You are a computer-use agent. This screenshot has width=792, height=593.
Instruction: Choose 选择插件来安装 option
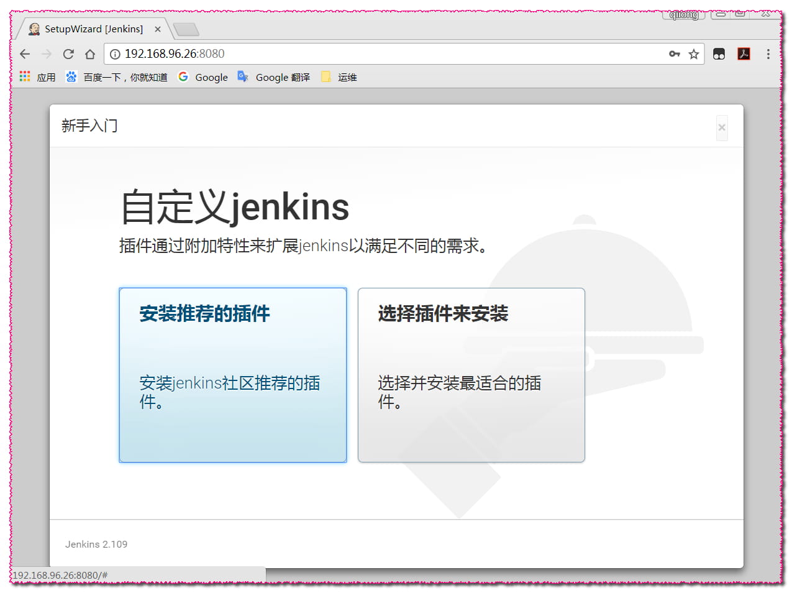tap(471, 375)
